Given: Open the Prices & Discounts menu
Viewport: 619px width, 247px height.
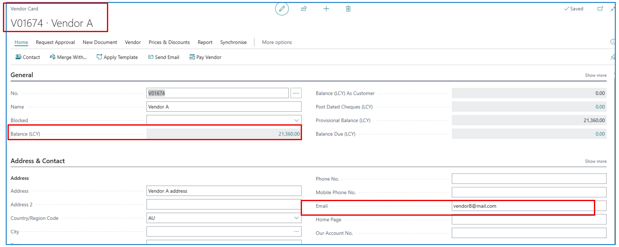Looking at the screenshot, I should click(x=169, y=42).
